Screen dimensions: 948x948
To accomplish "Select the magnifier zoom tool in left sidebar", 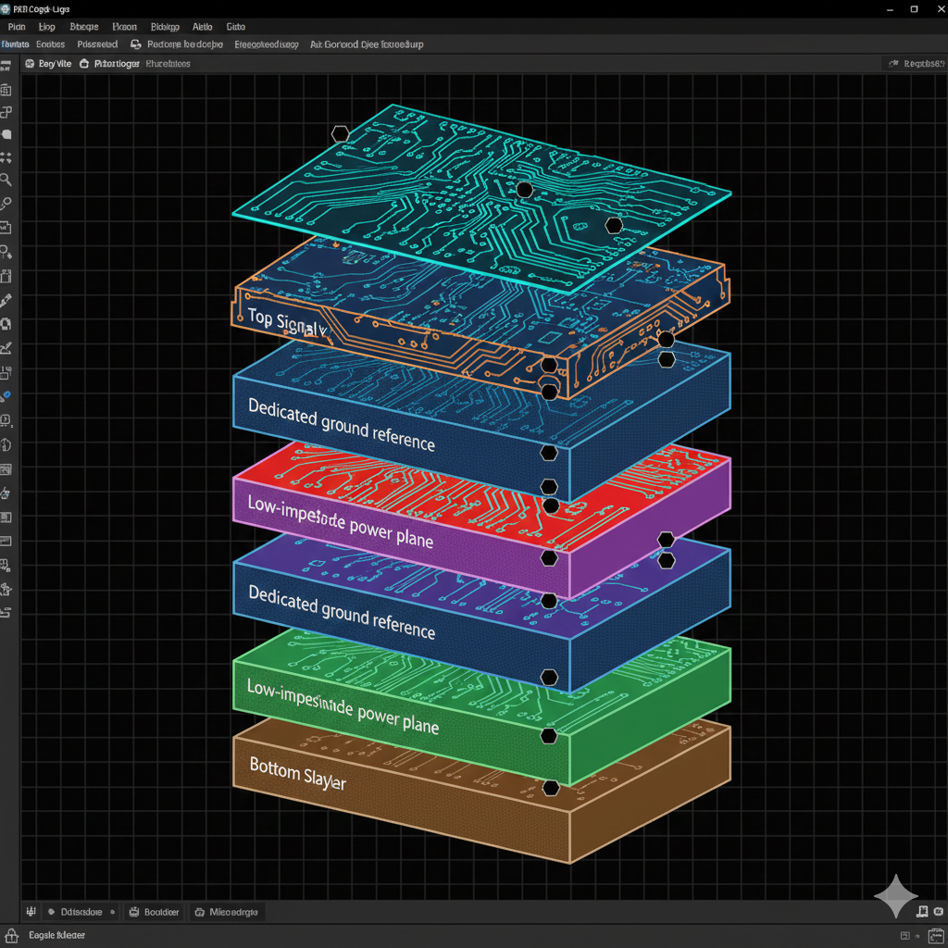I will (6, 180).
